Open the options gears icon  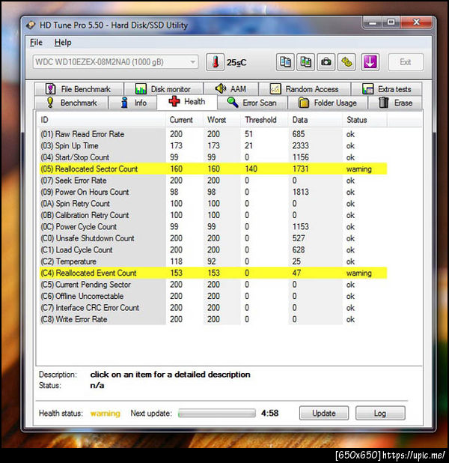tap(346, 62)
